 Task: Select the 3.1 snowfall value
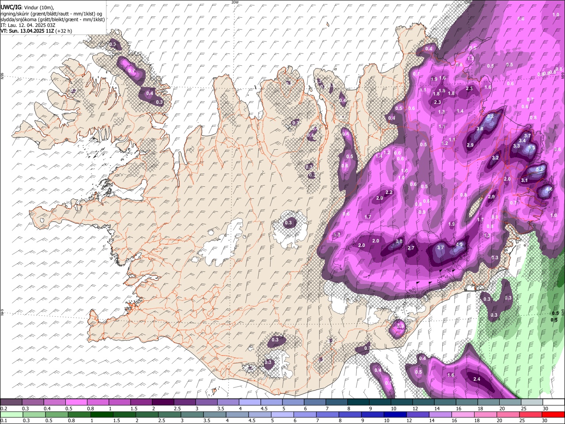(x=524, y=180)
